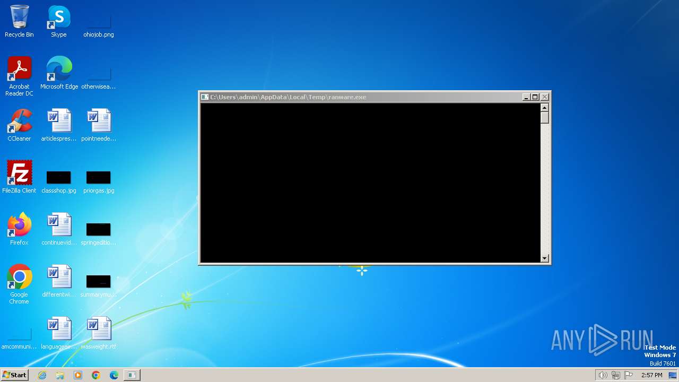Click Show Desktop button at taskbar end
This screenshot has height=382, width=679.
point(674,375)
